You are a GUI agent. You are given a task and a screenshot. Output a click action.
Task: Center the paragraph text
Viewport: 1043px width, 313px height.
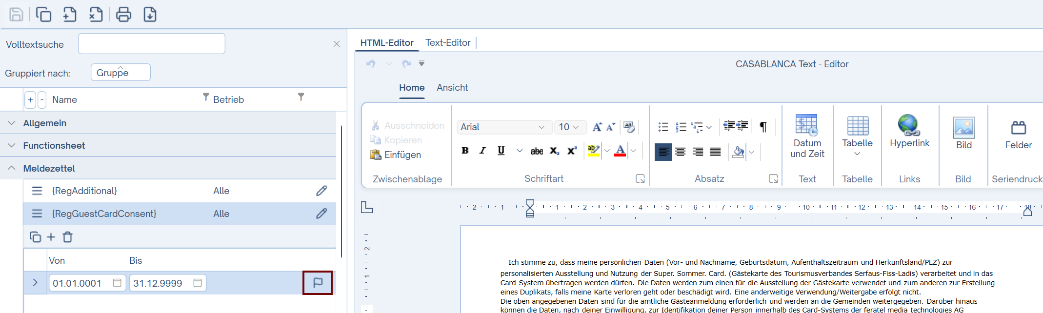(x=680, y=152)
